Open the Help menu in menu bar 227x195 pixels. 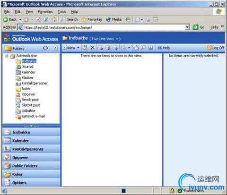(74, 12)
